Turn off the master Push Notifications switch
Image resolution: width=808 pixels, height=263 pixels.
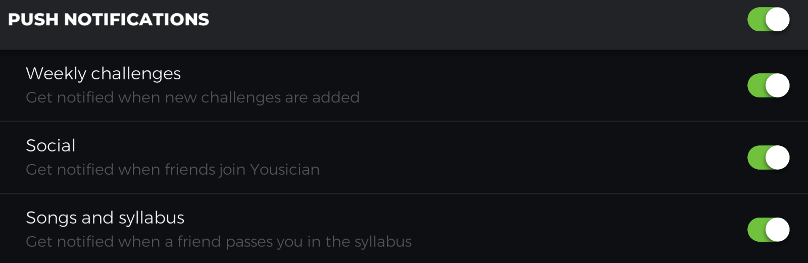768,20
